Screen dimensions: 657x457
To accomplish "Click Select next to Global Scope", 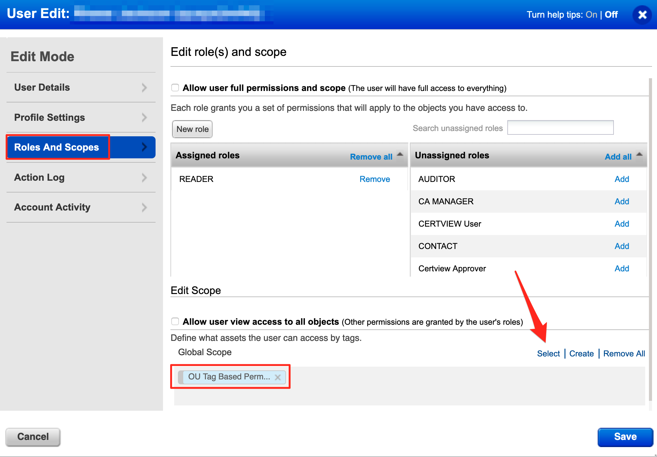I will click(548, 353).
